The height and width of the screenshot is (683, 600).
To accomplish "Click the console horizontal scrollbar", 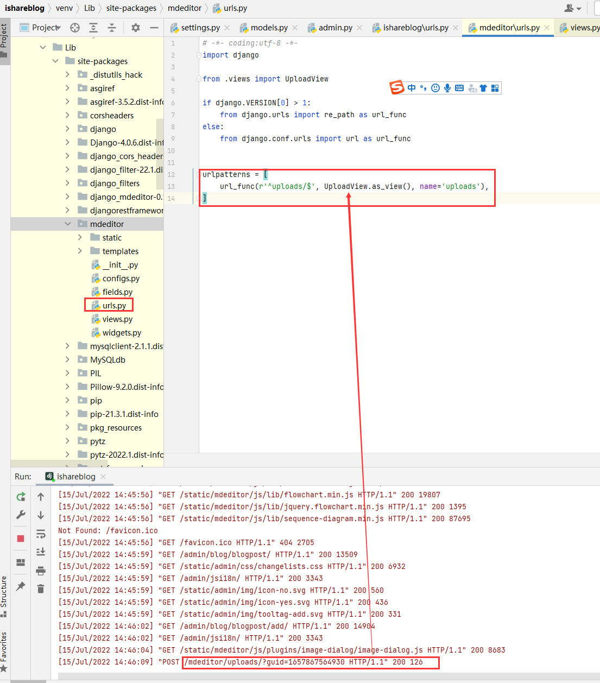I will click(x=326, y=676).
